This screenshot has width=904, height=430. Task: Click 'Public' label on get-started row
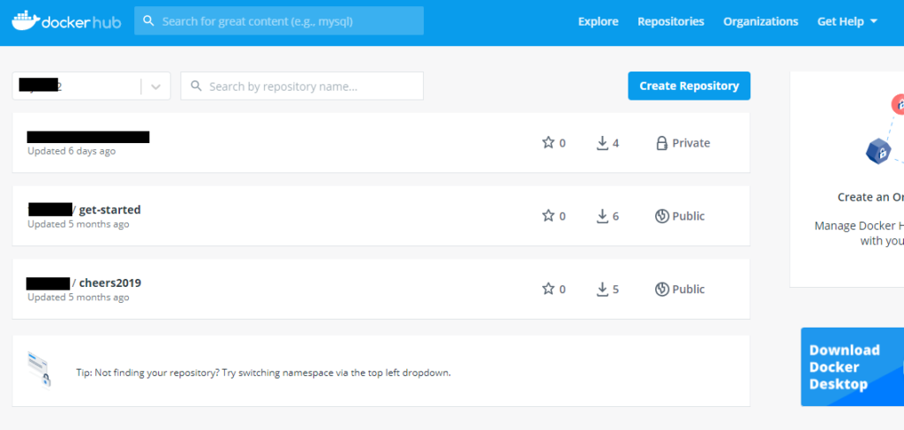coord(689,216)
